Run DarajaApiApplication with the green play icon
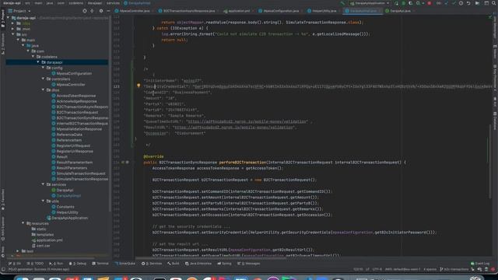The height and width of the screenshot is (280, 498). click(396, 3)
